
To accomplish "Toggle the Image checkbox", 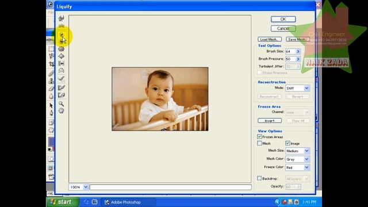I will tap(287, 143).
